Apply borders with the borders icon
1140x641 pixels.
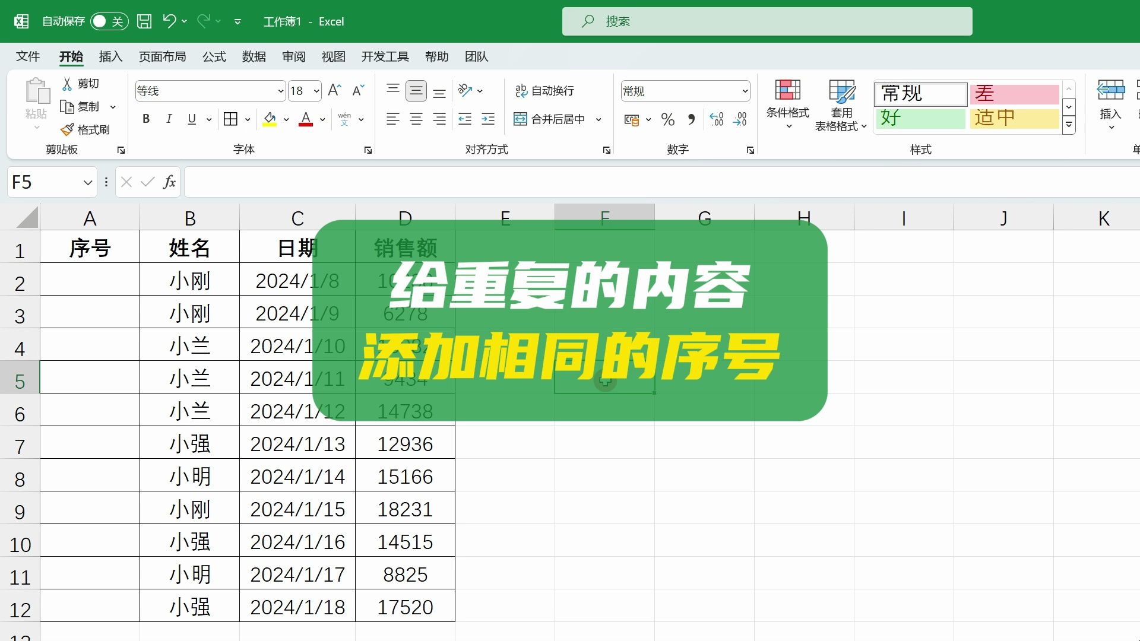tap(230, 119)
